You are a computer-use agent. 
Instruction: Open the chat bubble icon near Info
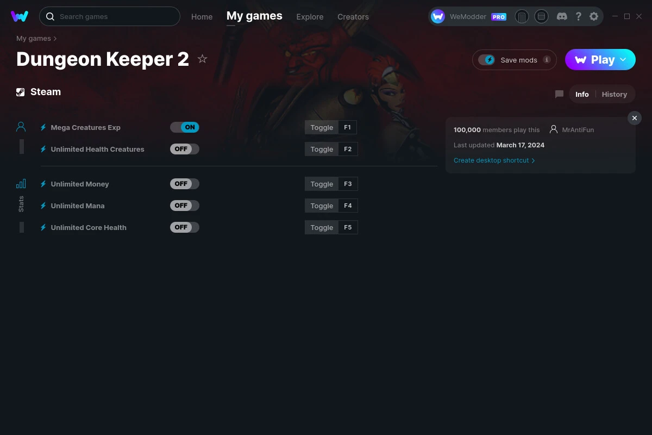[559, 94]
